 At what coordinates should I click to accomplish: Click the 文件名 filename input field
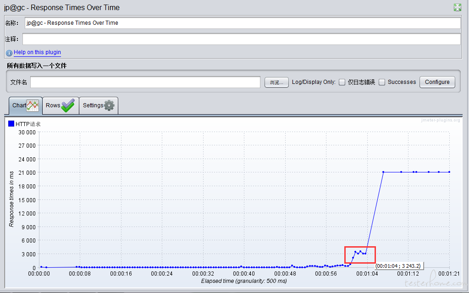point(145,82)
